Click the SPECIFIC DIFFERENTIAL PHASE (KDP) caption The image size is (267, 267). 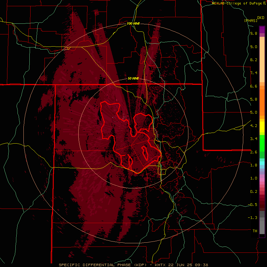(x=106, y=265)
